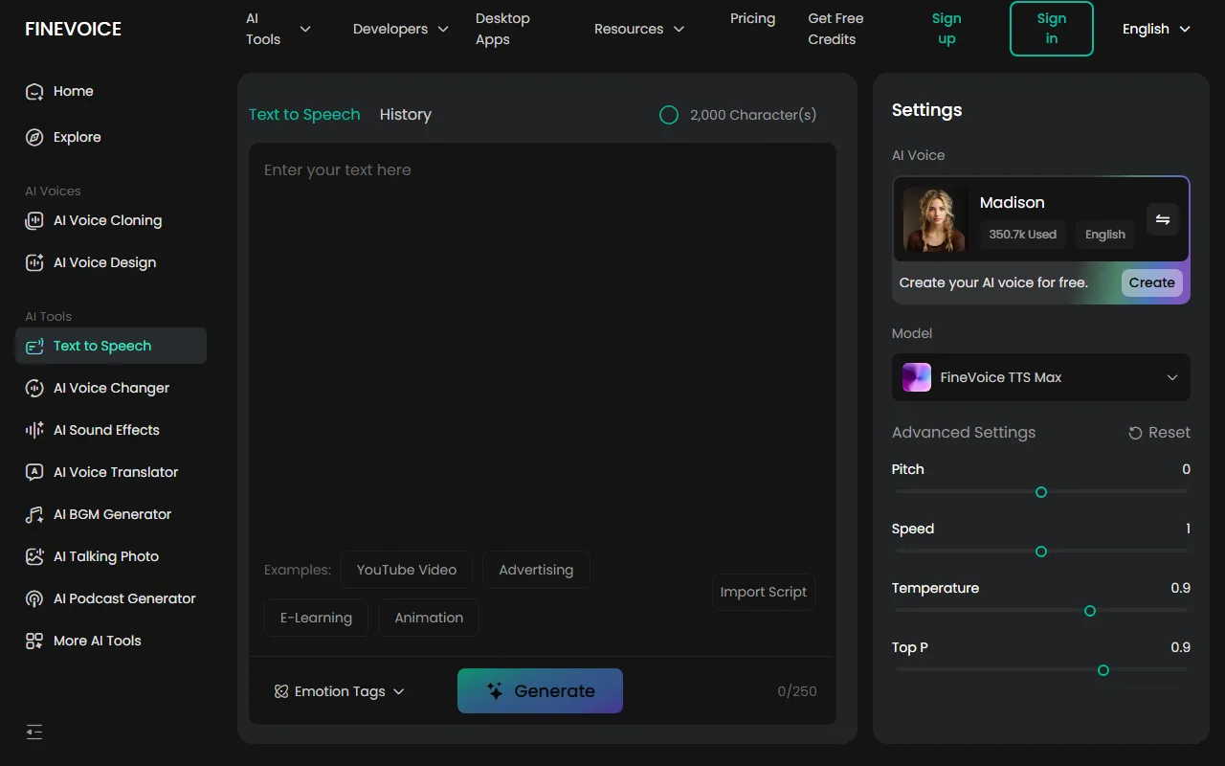Click inside the Enter your text field
1225x766 pixels.
click(542, 335)
